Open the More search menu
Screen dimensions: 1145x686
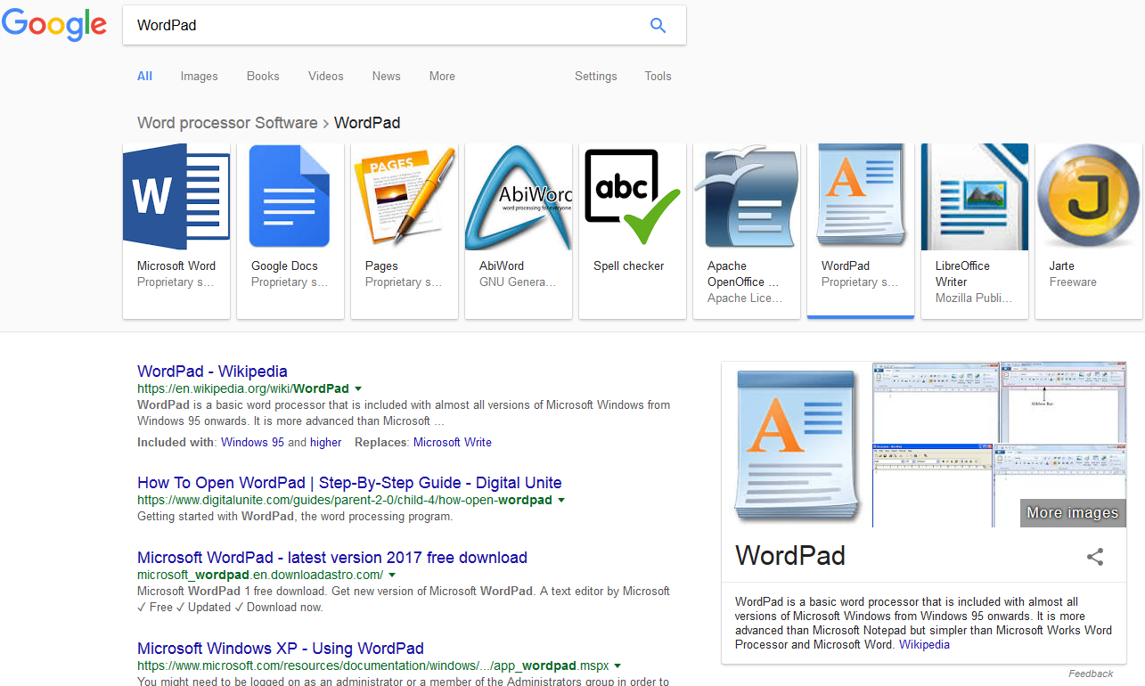pyautogui.click(x=442, y=77)
